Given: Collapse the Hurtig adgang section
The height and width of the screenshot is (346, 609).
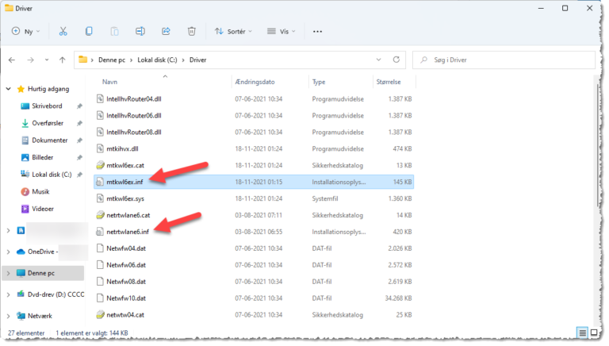Looking at the screenshot, I should click(8, 89).
